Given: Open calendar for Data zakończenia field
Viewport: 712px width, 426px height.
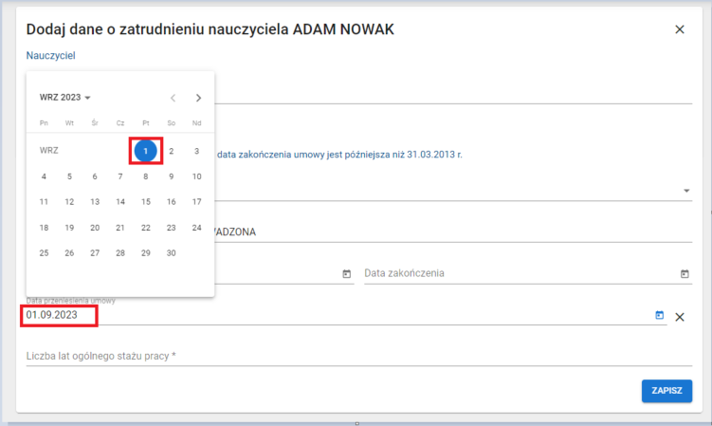Looking at the screenshot, I should (685, 274).
